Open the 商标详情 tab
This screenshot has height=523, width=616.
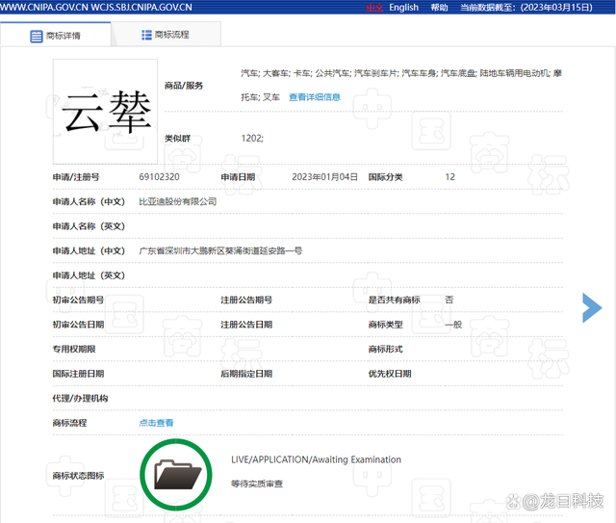pos(56,36)
